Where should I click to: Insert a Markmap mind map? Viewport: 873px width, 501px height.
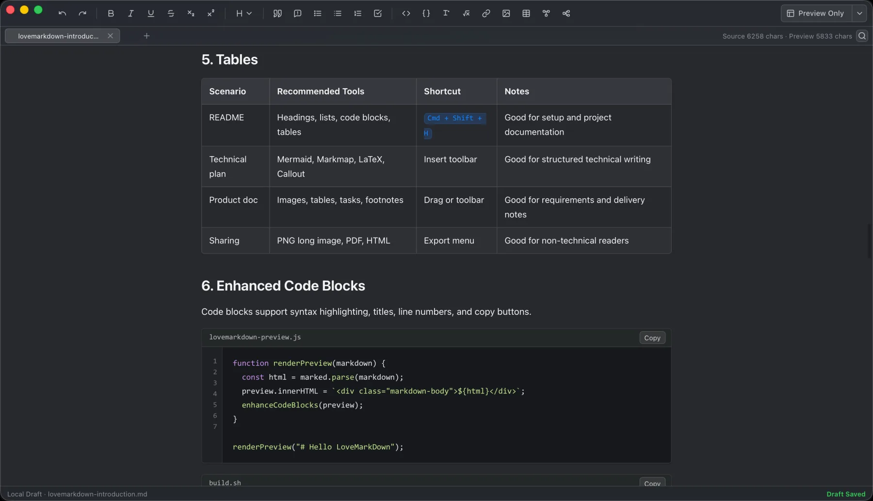[566, 13]
